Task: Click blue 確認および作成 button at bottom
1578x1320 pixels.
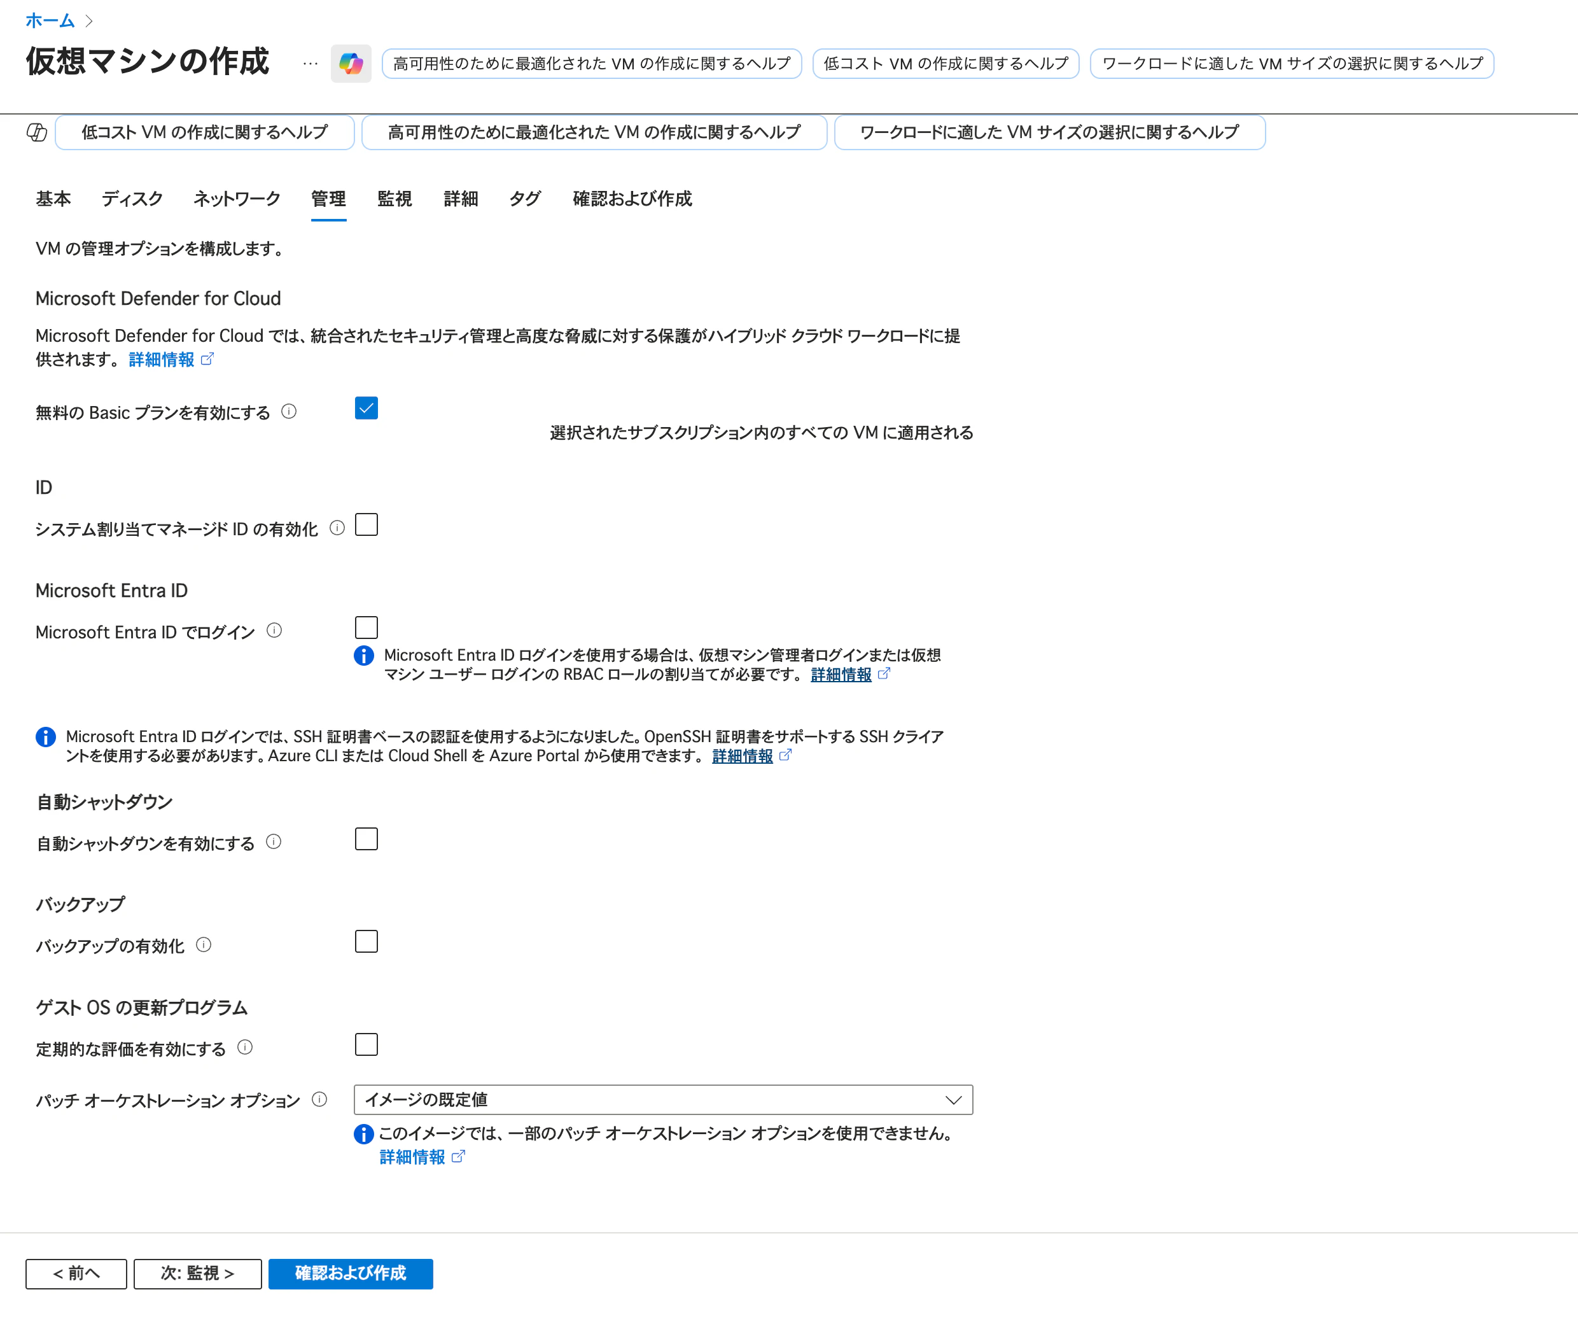Action: [x=350, y=1274]
